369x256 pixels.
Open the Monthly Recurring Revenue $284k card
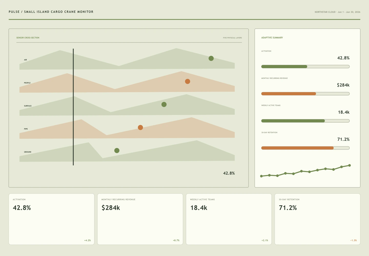(x=140, y=219)
